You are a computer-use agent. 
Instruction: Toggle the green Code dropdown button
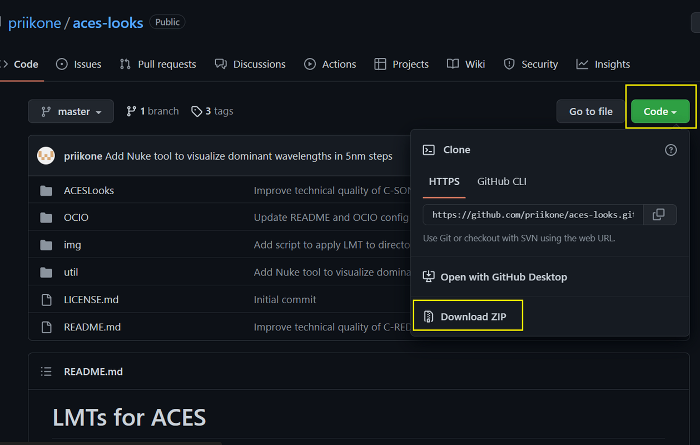click(x=660, y=111)
